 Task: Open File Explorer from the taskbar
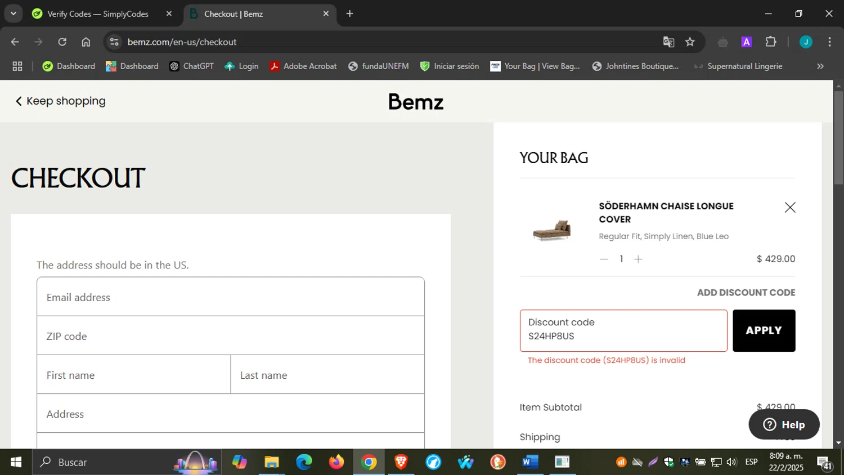point(272,462)
